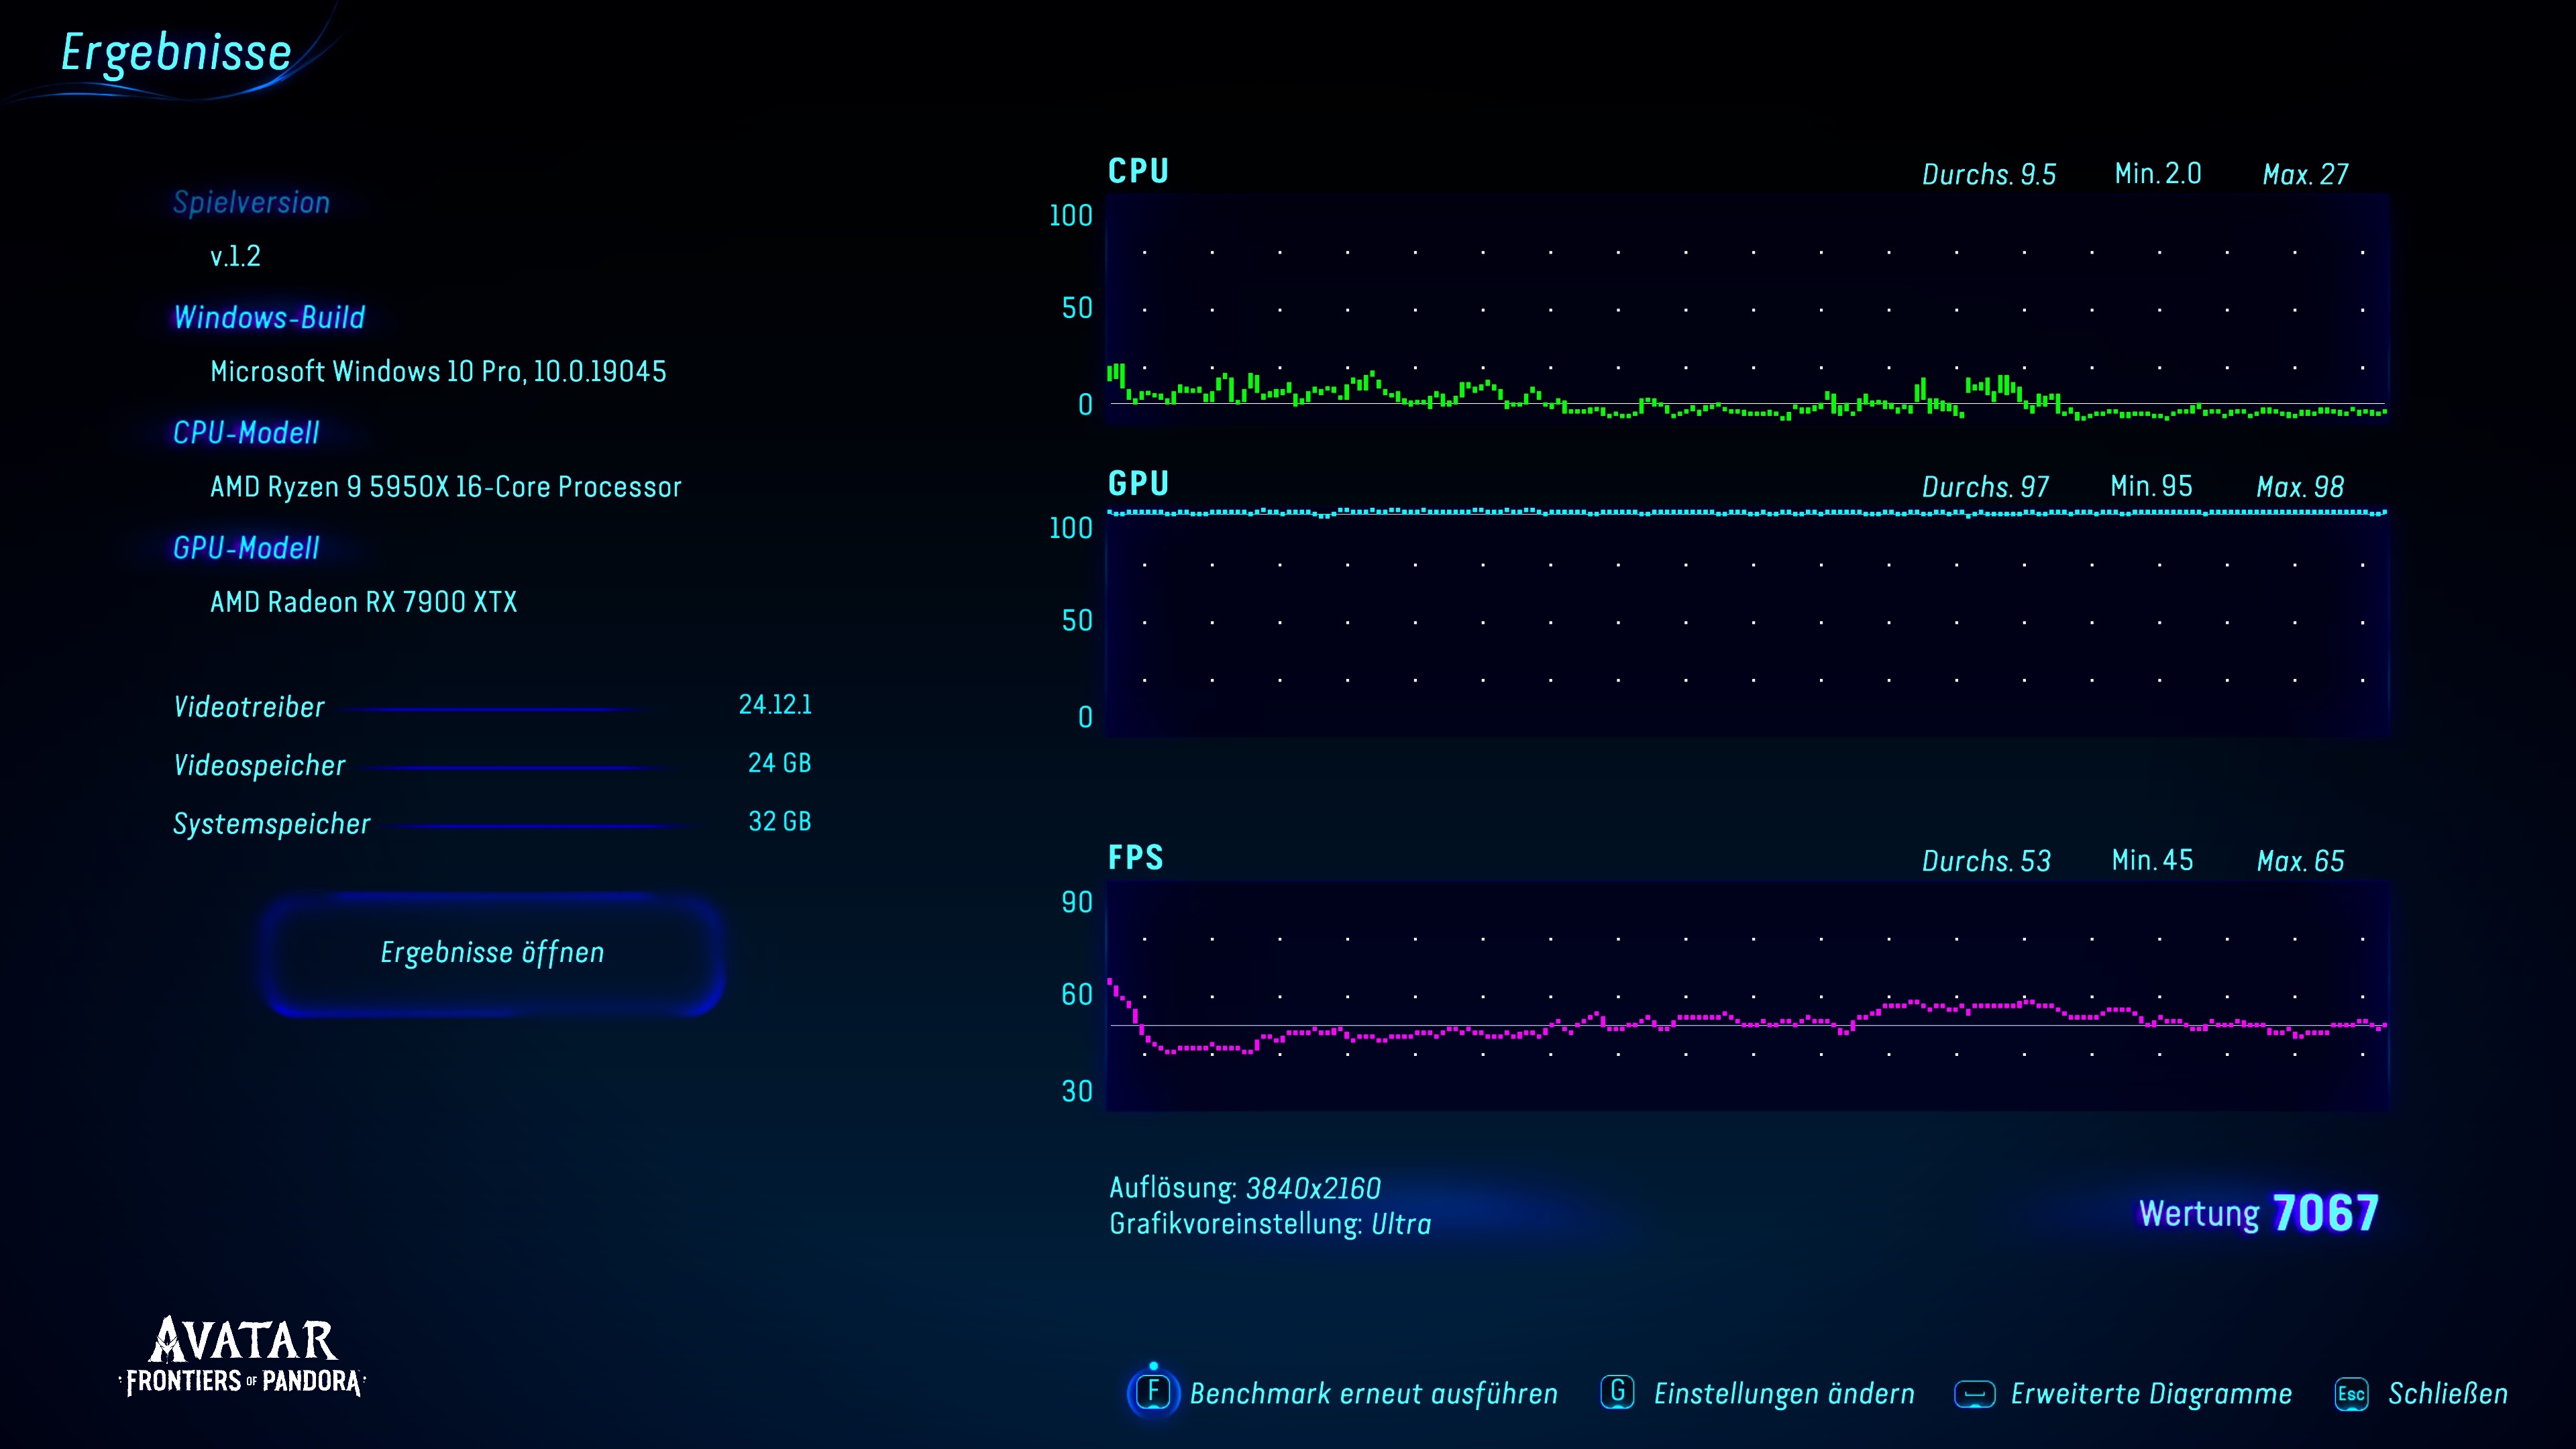Click FPS Min. 45 value
Viewport: 2576px width, 1449px height.
2152,861
